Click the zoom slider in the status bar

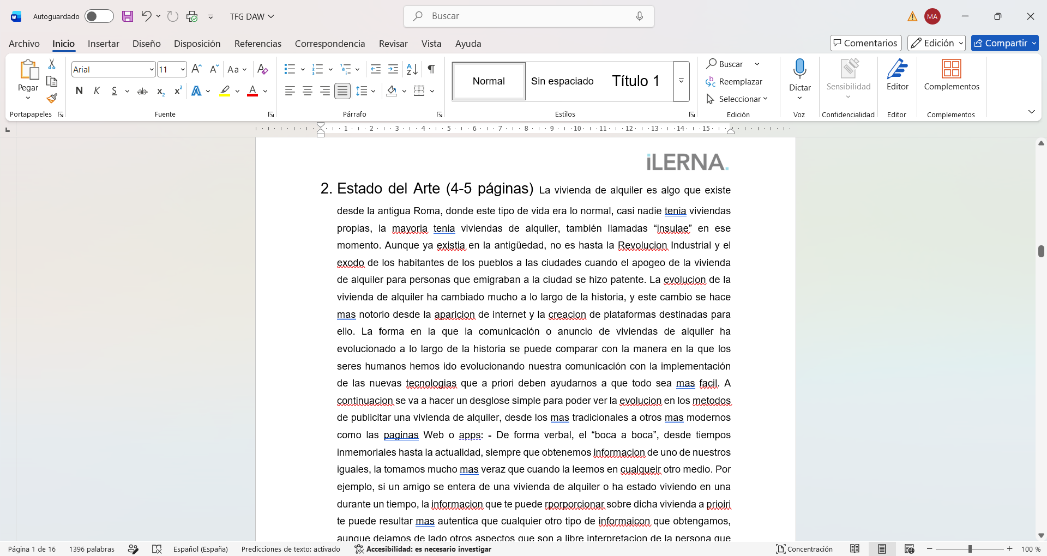(x=970, y=549)
